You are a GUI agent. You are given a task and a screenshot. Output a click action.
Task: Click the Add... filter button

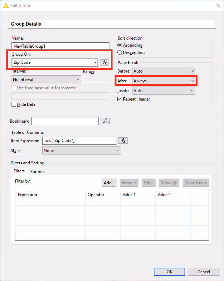(109, 183)
